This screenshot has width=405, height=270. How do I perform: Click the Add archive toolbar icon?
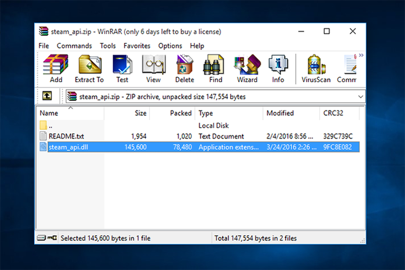click(56, 69)
